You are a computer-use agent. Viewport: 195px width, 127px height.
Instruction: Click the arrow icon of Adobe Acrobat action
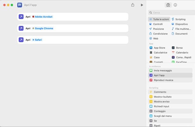tap(21, 17)
